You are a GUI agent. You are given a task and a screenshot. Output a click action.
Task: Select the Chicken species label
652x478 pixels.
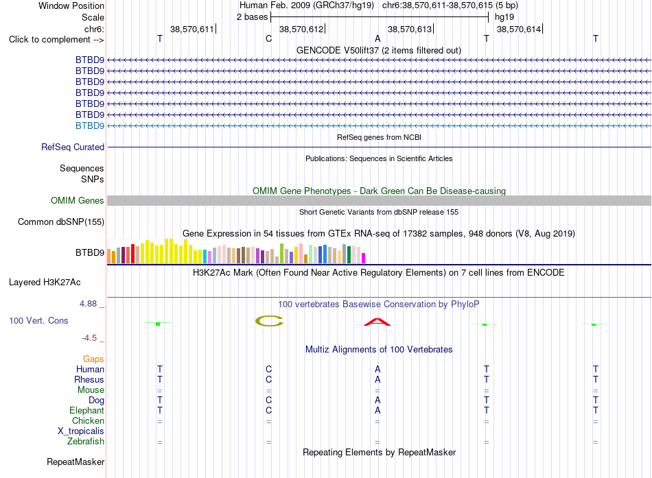[x=88, y=420]
